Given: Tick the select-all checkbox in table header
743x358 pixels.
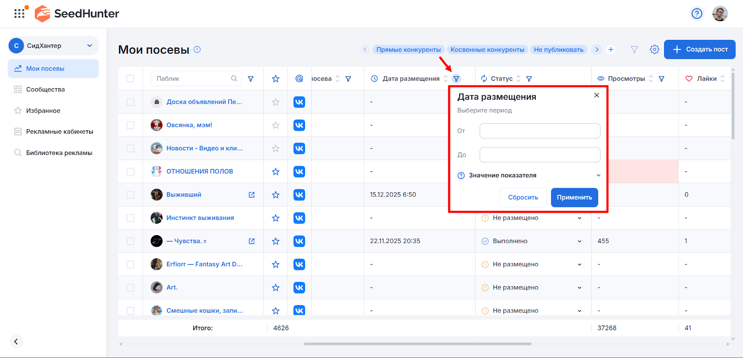Looking at the screenshot, I should click(130, 79).
